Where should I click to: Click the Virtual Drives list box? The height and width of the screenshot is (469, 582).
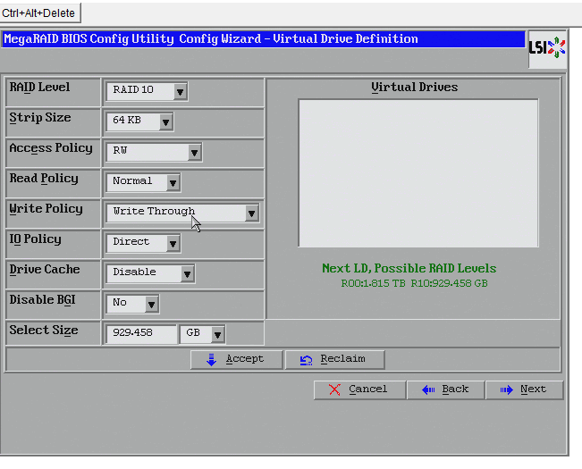418,172
